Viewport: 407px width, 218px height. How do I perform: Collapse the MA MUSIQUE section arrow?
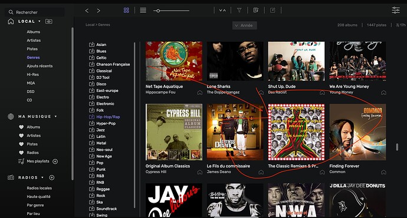tap(55, 117)
